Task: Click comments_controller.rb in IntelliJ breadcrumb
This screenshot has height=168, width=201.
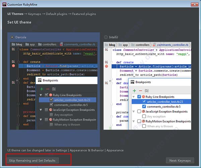Action: pos(173,45)
